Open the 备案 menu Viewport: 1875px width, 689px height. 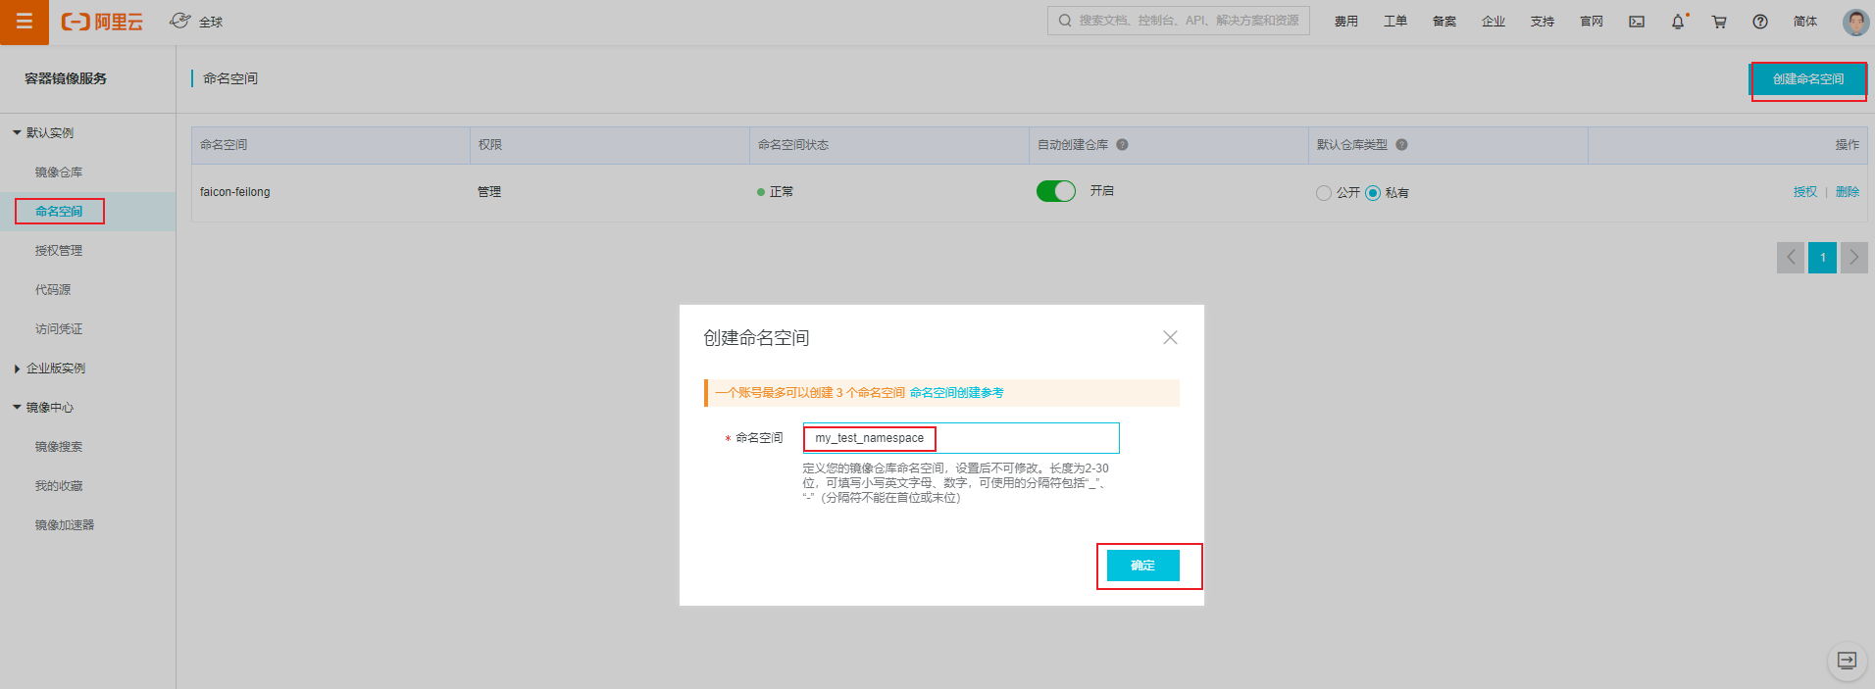click(x=1444, y=22)
